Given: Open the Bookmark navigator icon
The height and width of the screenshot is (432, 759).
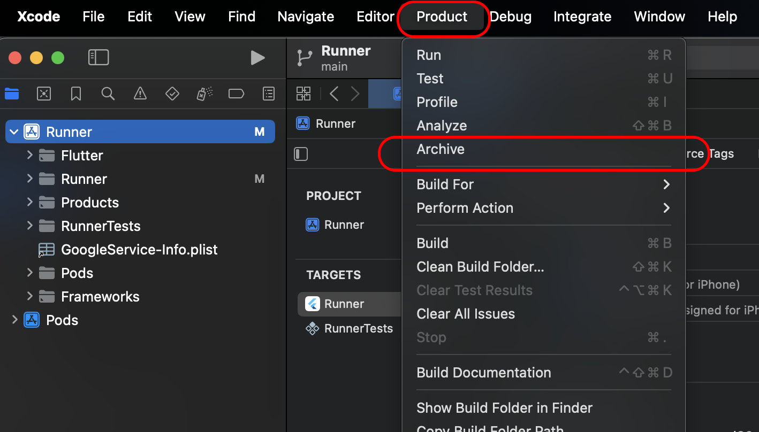Looking at the screenshot, I should [x=76, y=94].
